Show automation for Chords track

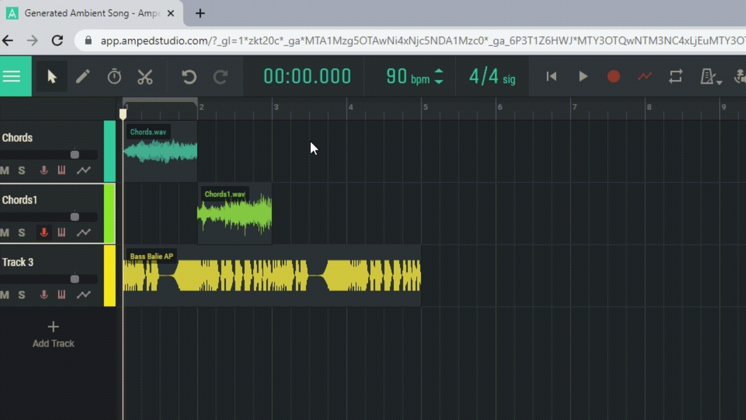pos(84,170)
